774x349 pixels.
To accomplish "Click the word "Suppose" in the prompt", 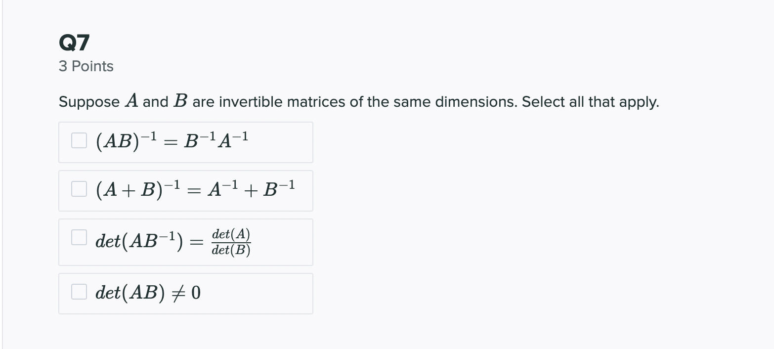I will click(x=89, y=102).
